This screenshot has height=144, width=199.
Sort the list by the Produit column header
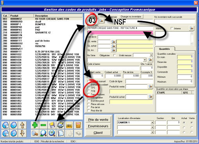click(21, 16)
